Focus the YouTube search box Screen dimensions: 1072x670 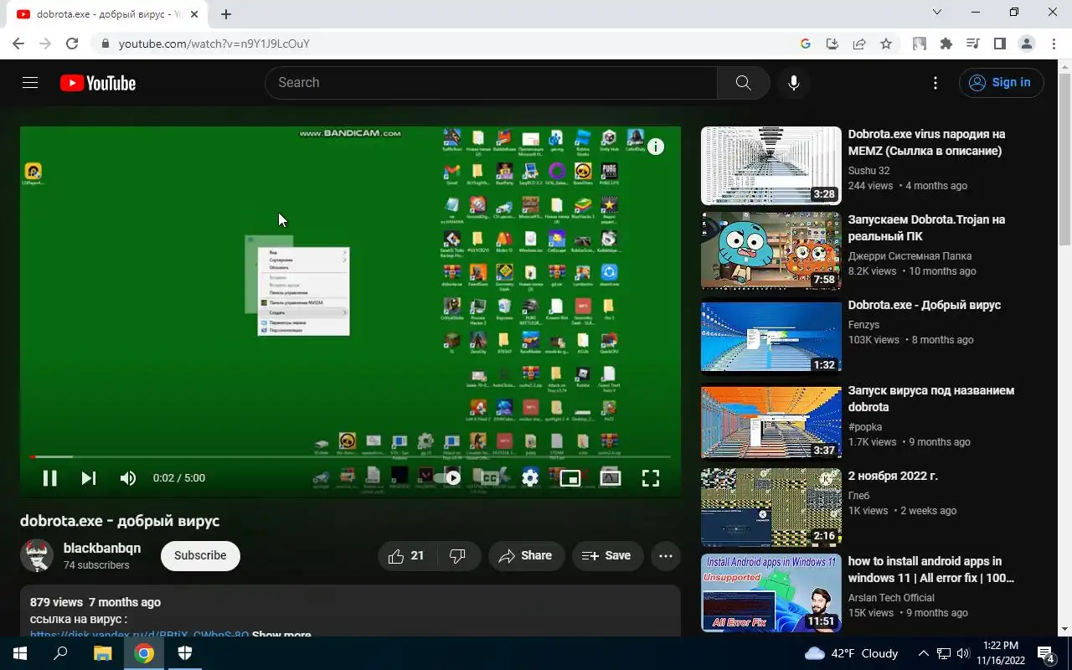click(x=491, y=83)
